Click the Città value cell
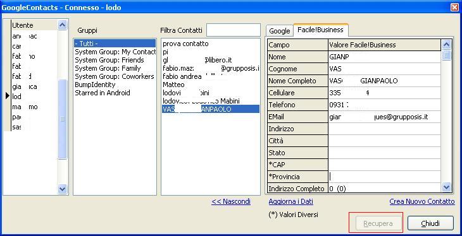Screen dimensions: 462x236 coord(384,141)
